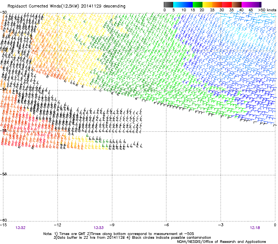
Task: Click the '-50' latitude axis label
Action: point(3,12)
